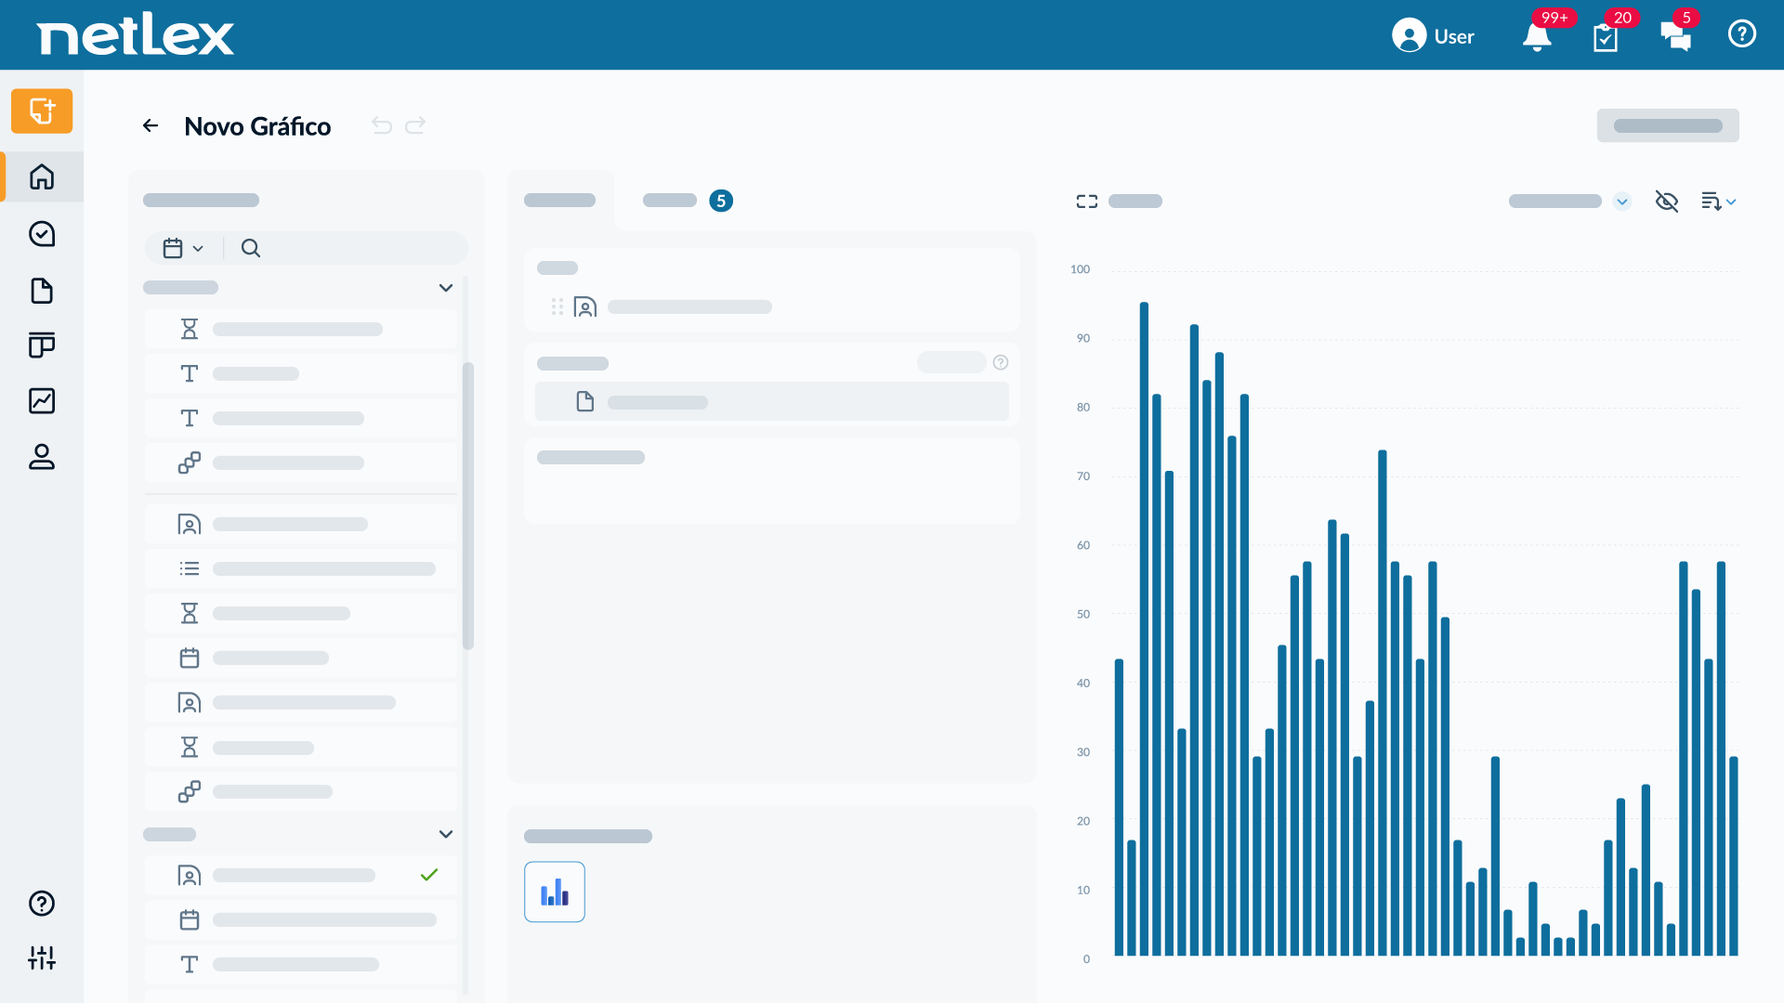Click the netlex logo
The image size is (1784, 1003).
point(136,36)
